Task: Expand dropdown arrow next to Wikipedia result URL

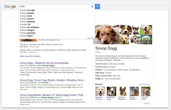Action: click(55, 66)
